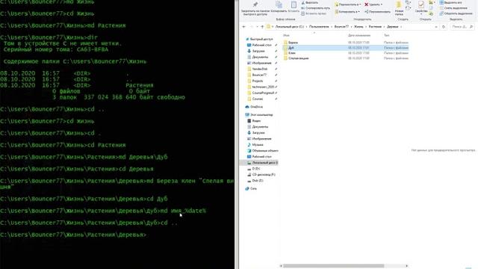Click the Forward arrow in Explorer

(252, 27)
